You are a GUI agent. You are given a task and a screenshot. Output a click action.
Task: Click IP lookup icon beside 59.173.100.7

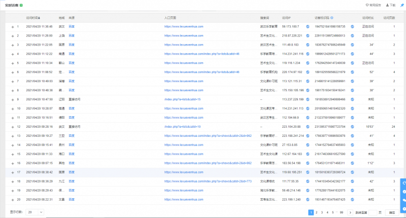(308, 26)
